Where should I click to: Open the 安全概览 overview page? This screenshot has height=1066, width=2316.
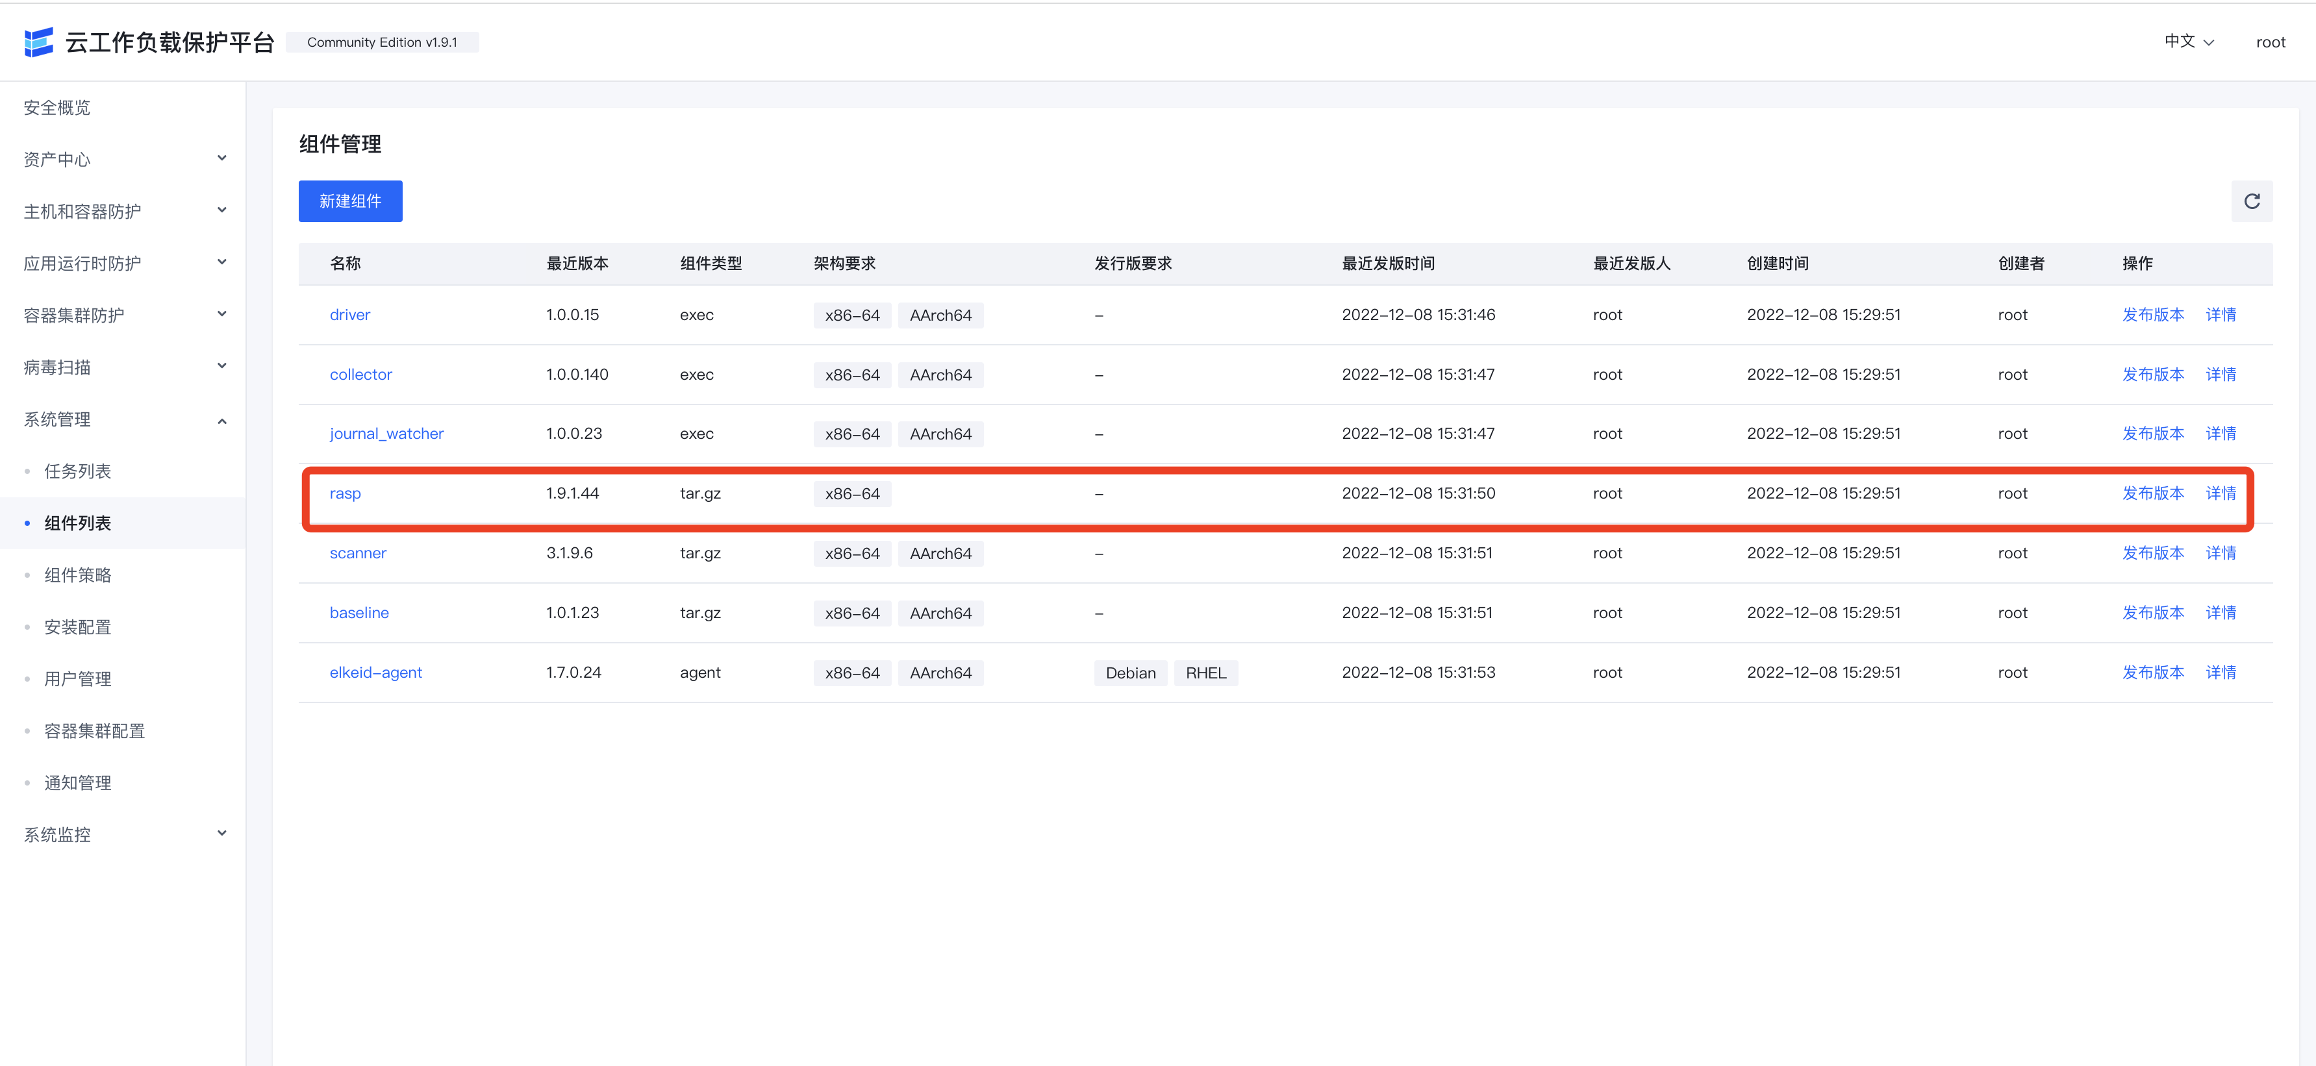tap(56, 107)
